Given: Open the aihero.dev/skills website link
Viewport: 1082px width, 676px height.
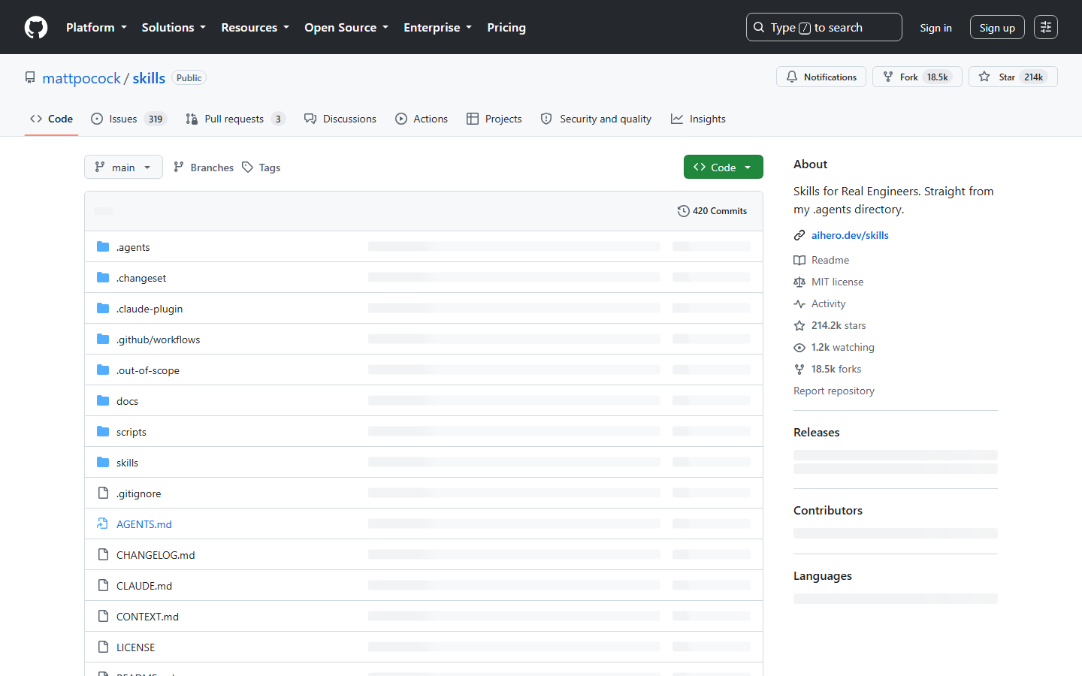Looking at the screenshot, I should (x=850, y=235).
